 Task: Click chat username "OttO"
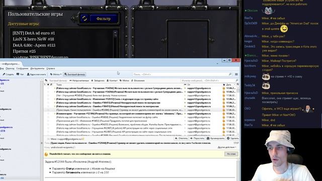tap(248, 109)
